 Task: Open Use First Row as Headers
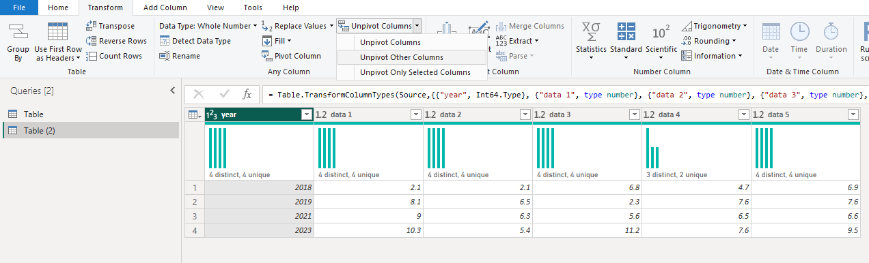[58, 42]
